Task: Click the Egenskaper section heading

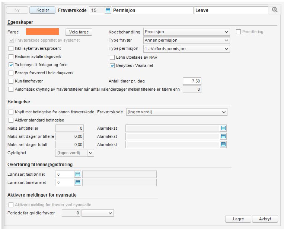Action: pos(20,22)
